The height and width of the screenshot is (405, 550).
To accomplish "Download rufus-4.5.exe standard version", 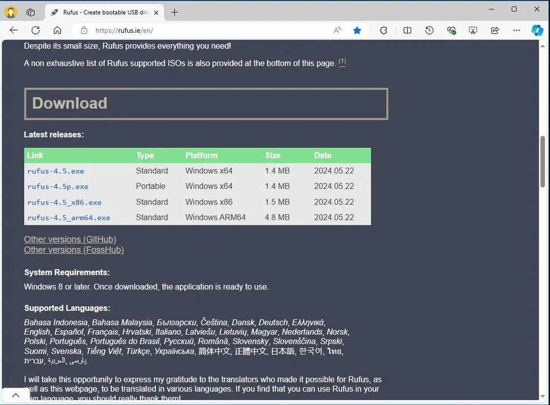I will pos(56,171).
